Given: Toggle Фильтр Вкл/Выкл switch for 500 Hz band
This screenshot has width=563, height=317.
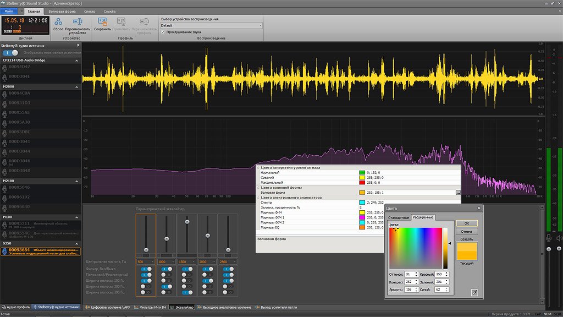Looking at the screenshot, I should (x=145, y=269).
